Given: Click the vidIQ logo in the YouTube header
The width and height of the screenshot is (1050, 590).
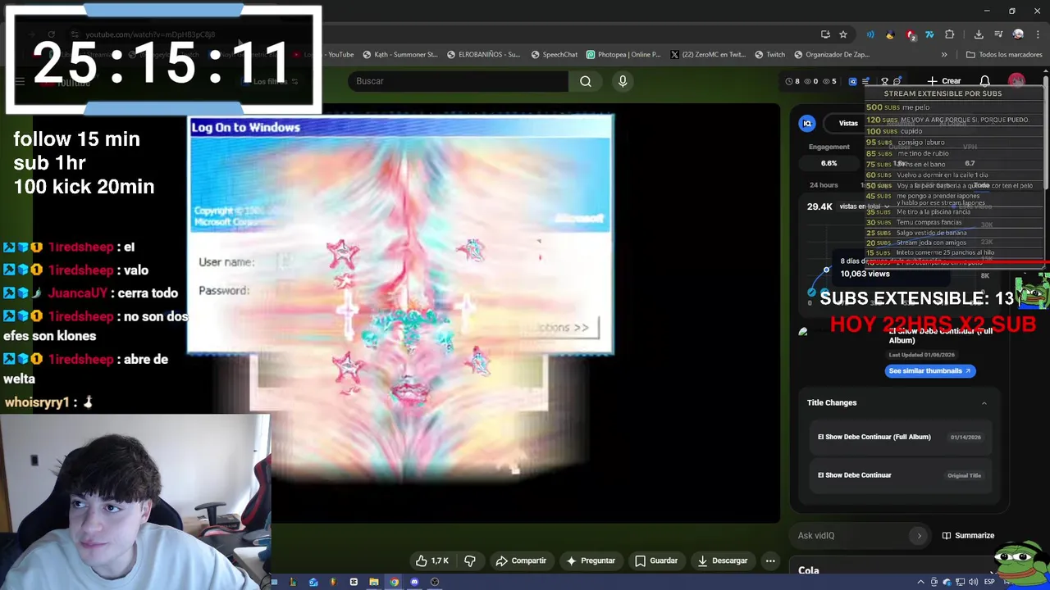Looking at the screenshot, I should click(852, 81).
